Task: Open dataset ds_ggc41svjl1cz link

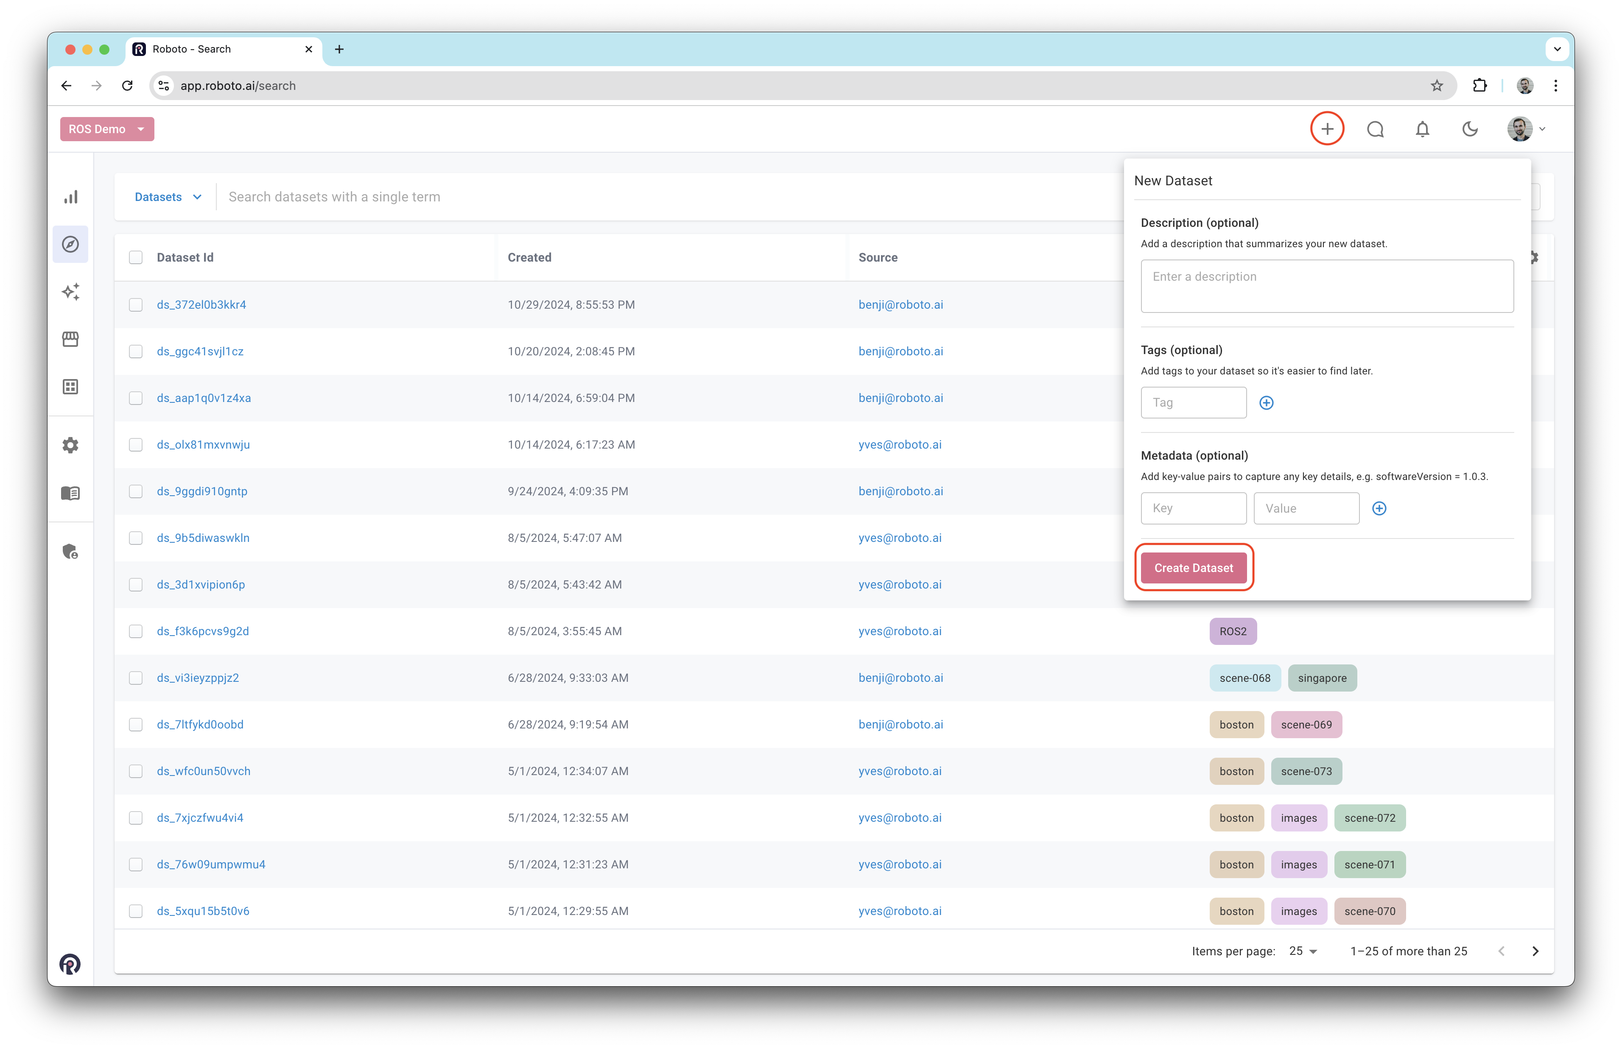Action: (x=200, y=352)
